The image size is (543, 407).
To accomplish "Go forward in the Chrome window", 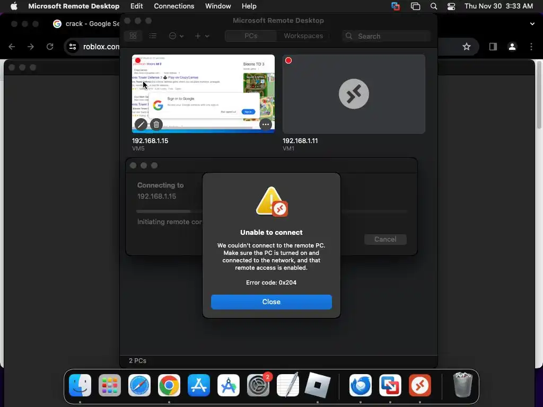I will (x=31, y=47).
